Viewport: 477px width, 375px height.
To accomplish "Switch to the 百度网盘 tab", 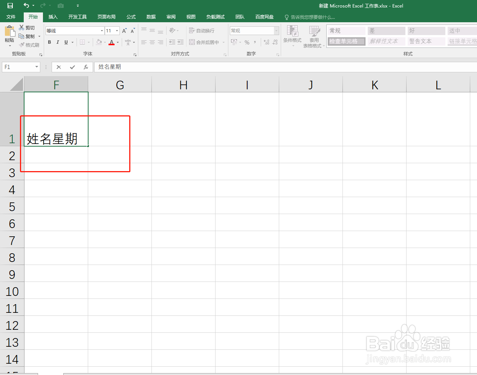I will click(264, 17).
